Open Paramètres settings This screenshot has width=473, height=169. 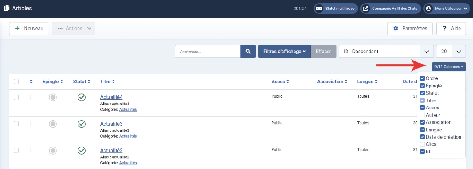point(410,28)
